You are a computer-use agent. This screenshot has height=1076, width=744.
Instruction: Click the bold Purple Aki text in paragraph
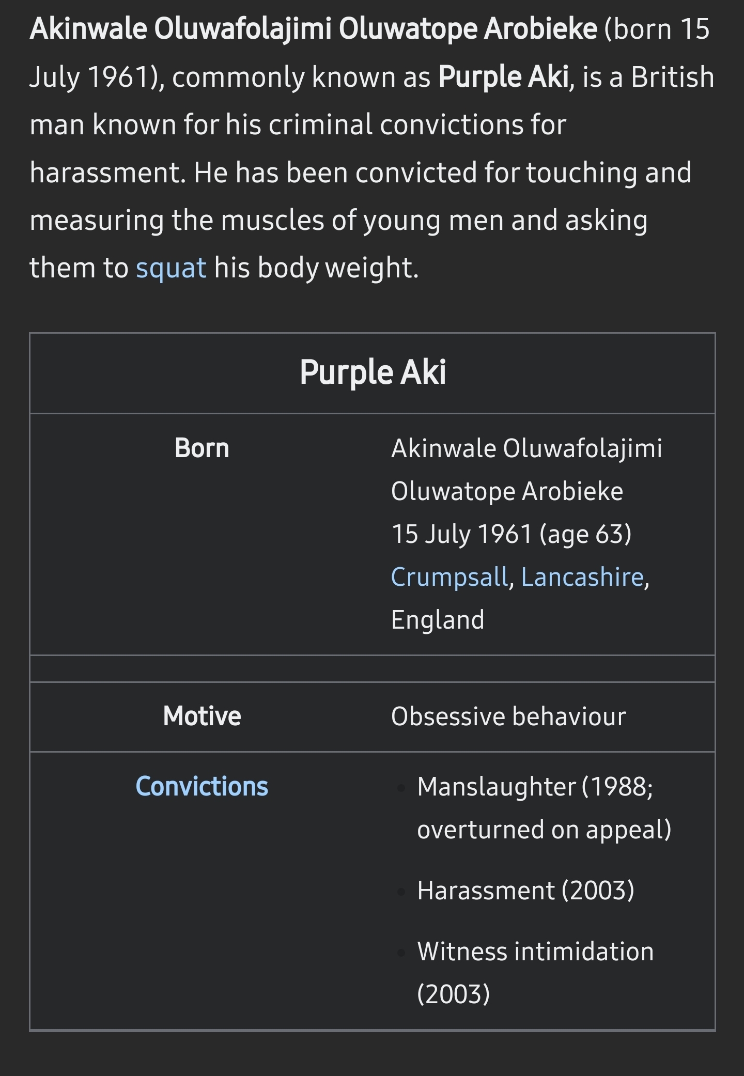click(x=503, y=77)
